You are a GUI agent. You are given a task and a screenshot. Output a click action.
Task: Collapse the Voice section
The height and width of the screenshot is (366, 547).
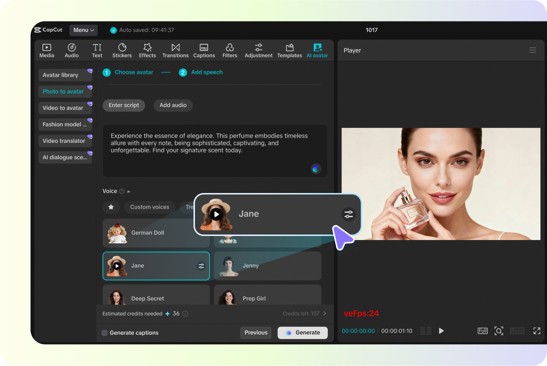click(128, 191)
